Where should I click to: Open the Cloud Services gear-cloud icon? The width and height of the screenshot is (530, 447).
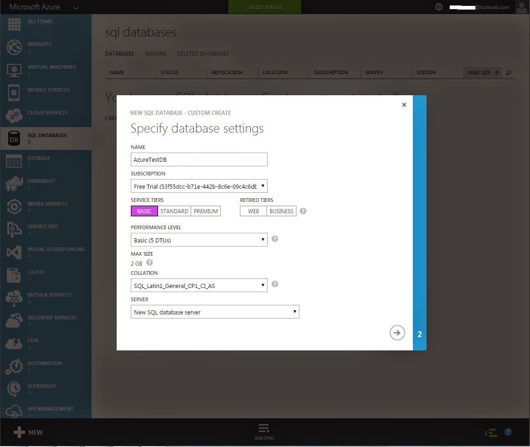(x=14, y=116)
